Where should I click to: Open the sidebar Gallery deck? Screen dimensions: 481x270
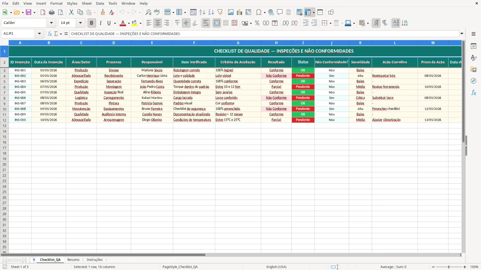pos(473,70)
